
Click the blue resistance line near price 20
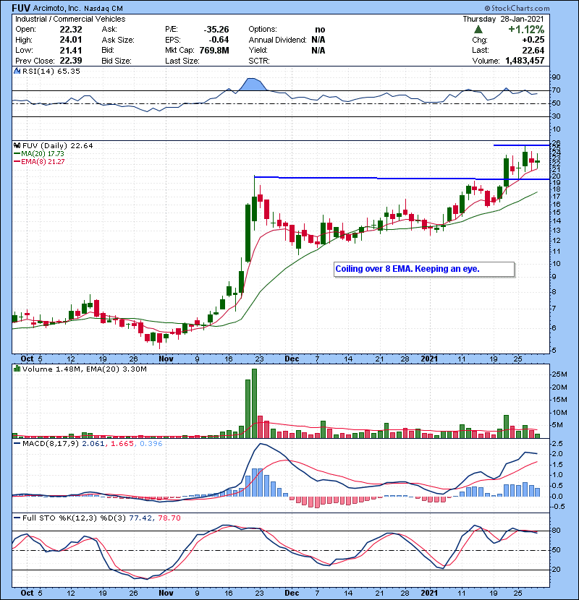402,179
